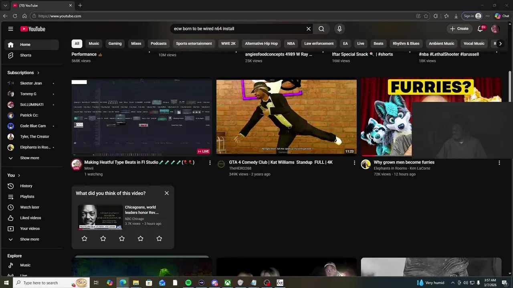513x288 pixels.
Task: Select the Music filter chip
Action: click(94, 44)
